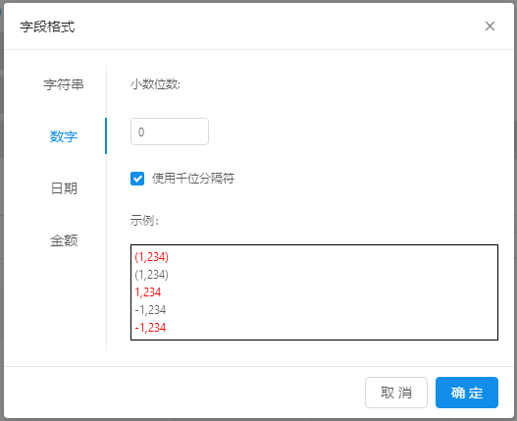Image resolution: width=517 pixels, height=421 pixels.
Task: Click empty area inside example list box
Action: click(330, 292)
